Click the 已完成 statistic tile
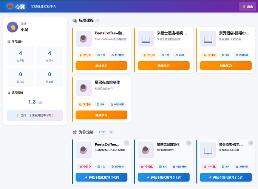This screenshot has height=189, width=258. point(20,77)
